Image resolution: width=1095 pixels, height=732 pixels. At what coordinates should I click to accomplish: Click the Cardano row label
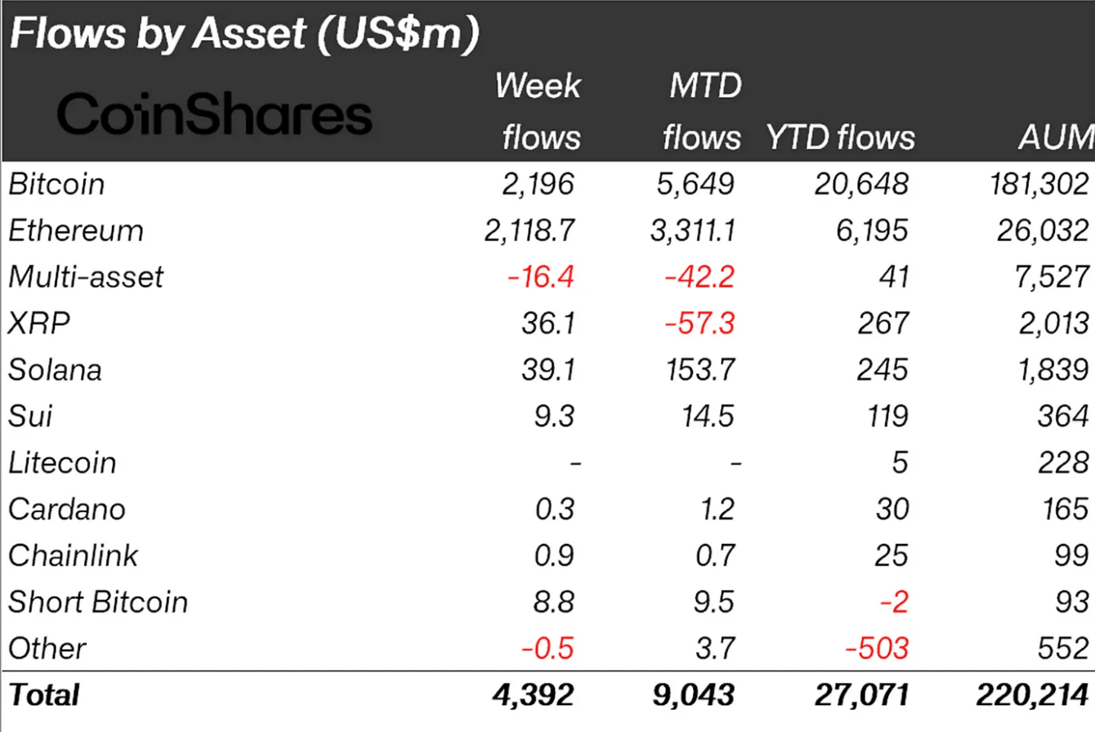(67, 510)
